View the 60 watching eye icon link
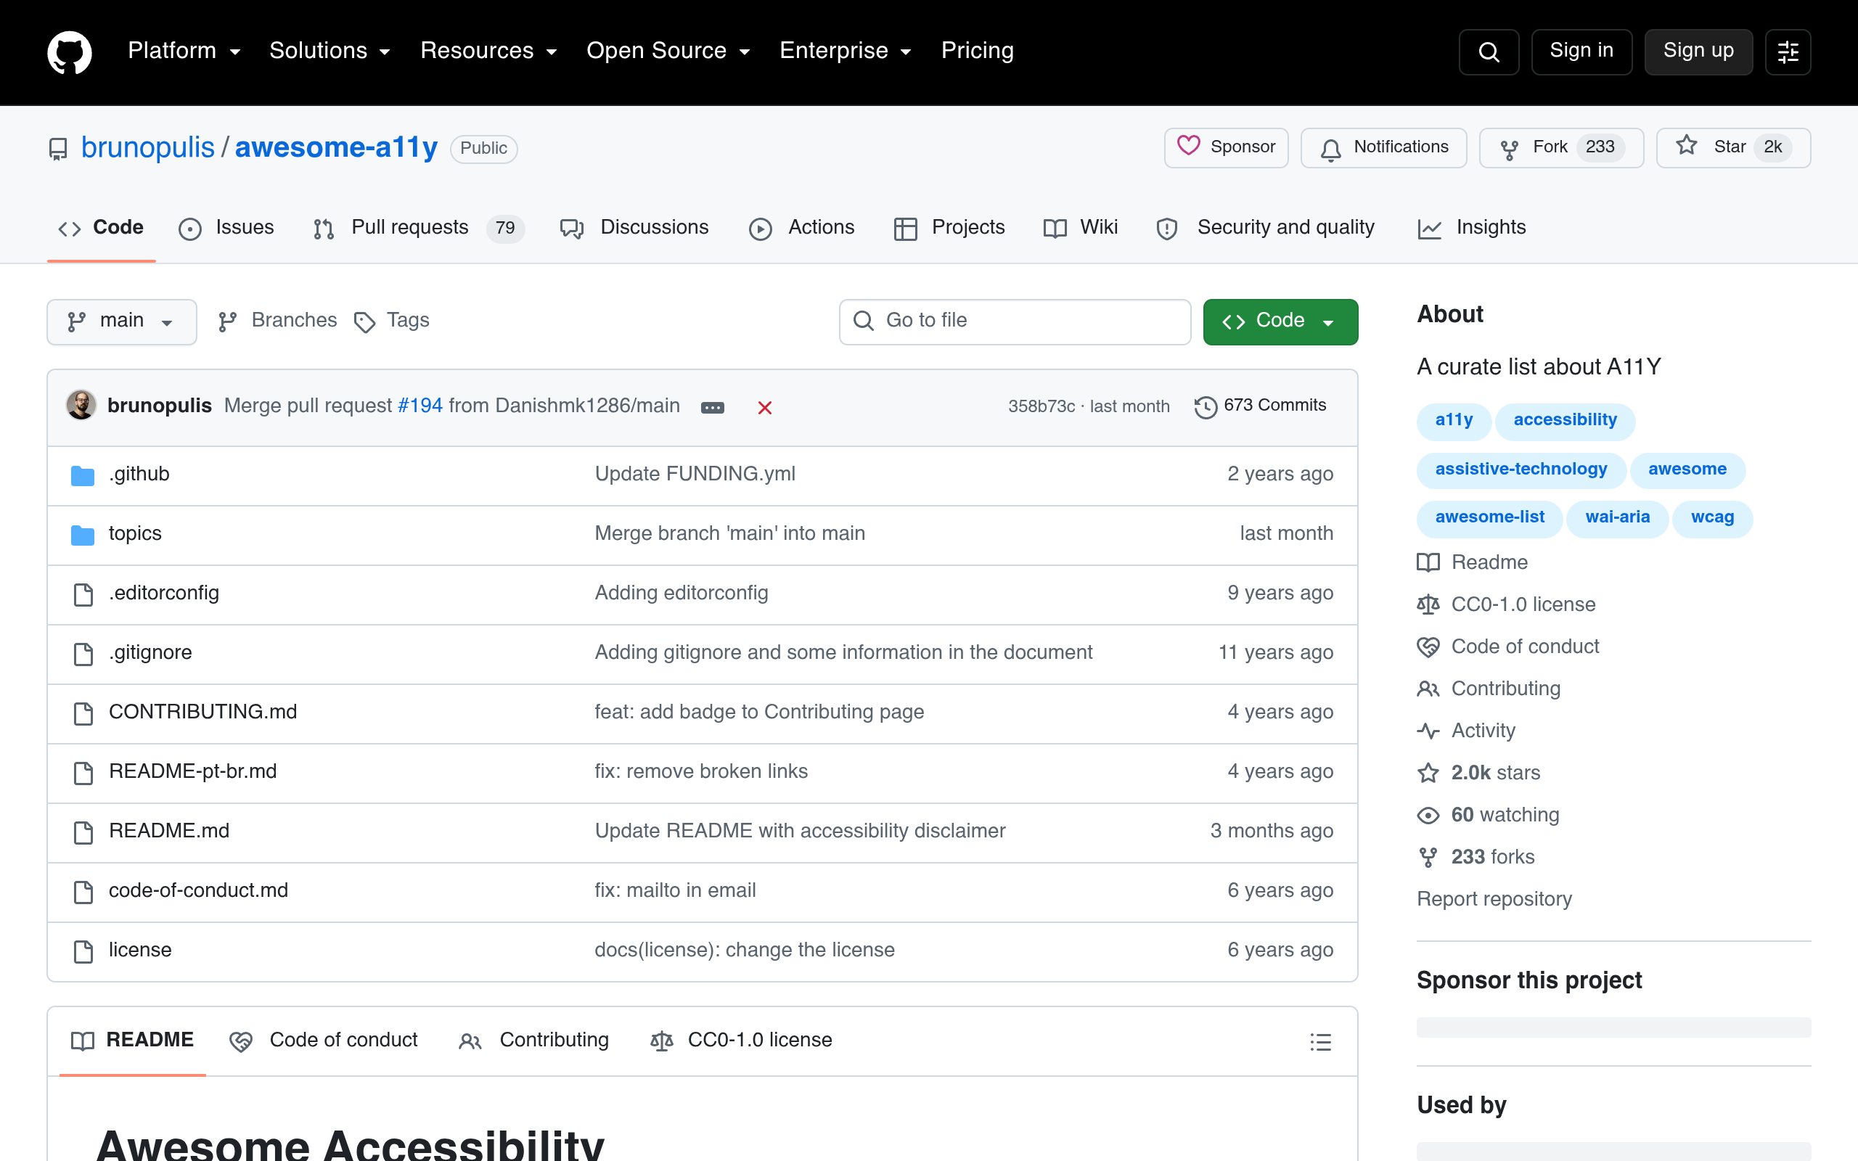The width and height of the screenshot is (1858, 1161). 1488,815
